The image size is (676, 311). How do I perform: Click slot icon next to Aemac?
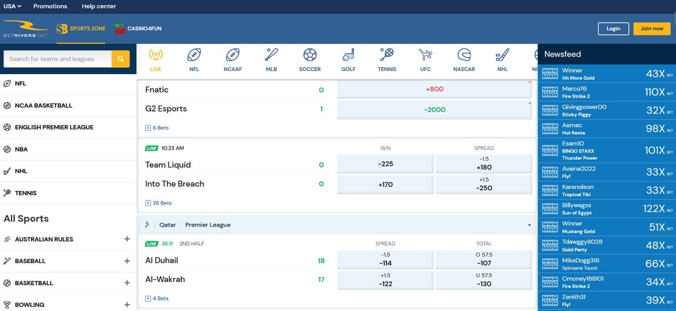pyautogui.click(x=550, y=129)
